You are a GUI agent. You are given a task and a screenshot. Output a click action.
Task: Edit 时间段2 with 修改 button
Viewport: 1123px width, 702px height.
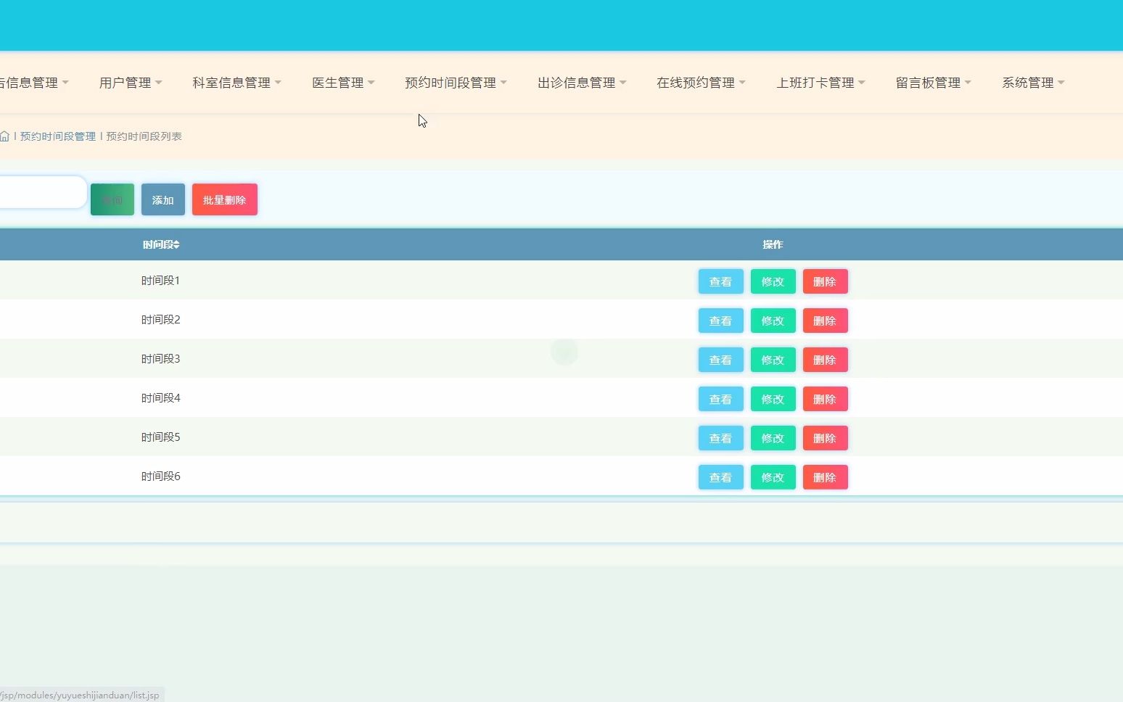pyautogui.click(x=773, y=321)
